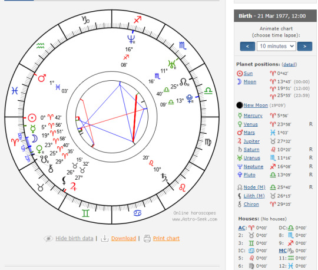Click the Sagittarius arrow on zodiac ring
Viewport: 318px width, 270px height.
pos(137,19)
